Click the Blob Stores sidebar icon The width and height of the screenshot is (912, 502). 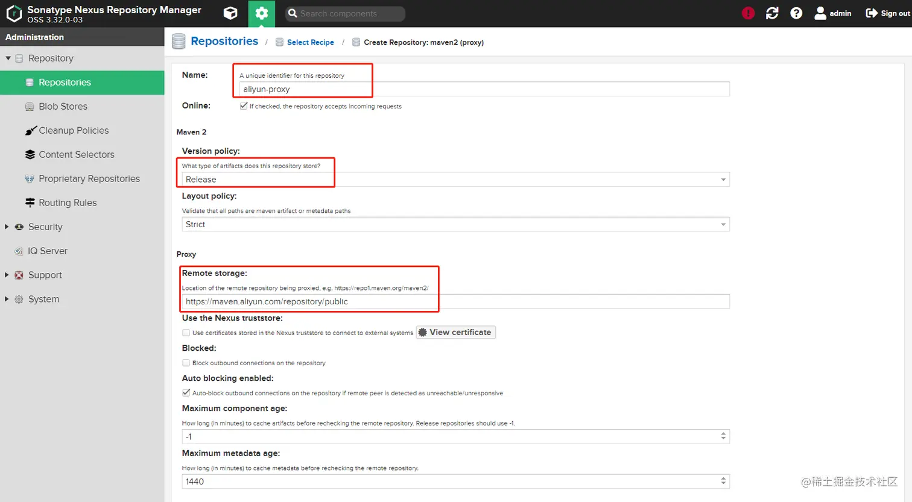click(x=30, y=107)
